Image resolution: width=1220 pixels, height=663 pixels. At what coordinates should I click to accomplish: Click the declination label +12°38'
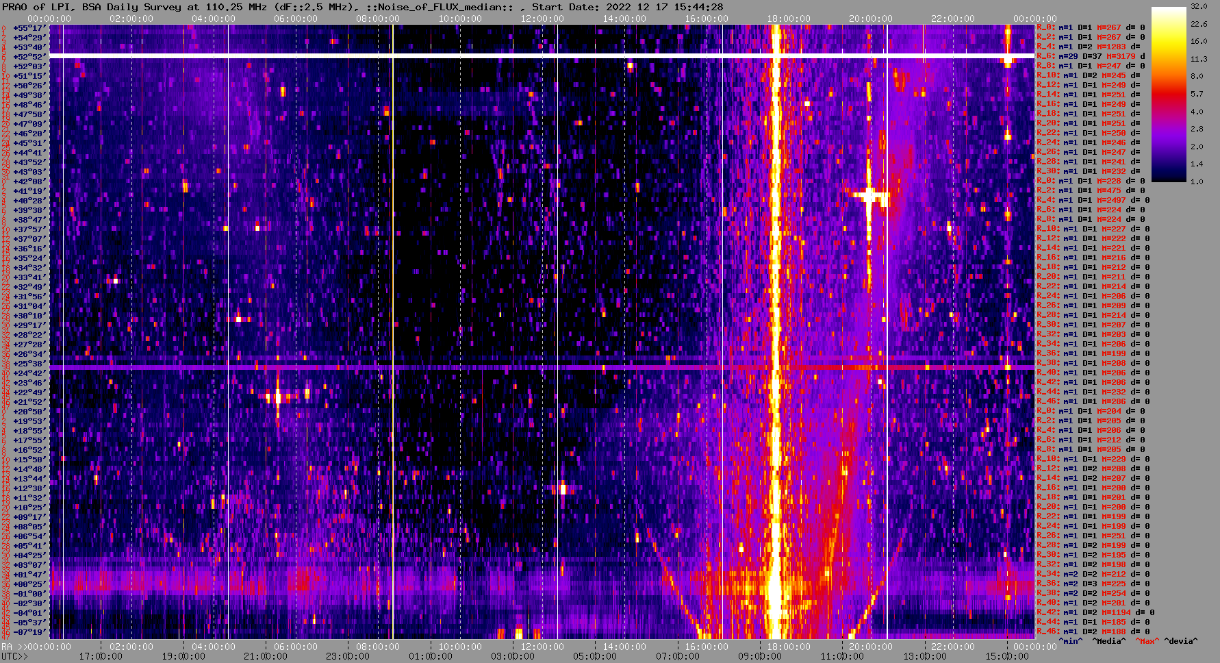coord(29,488)
